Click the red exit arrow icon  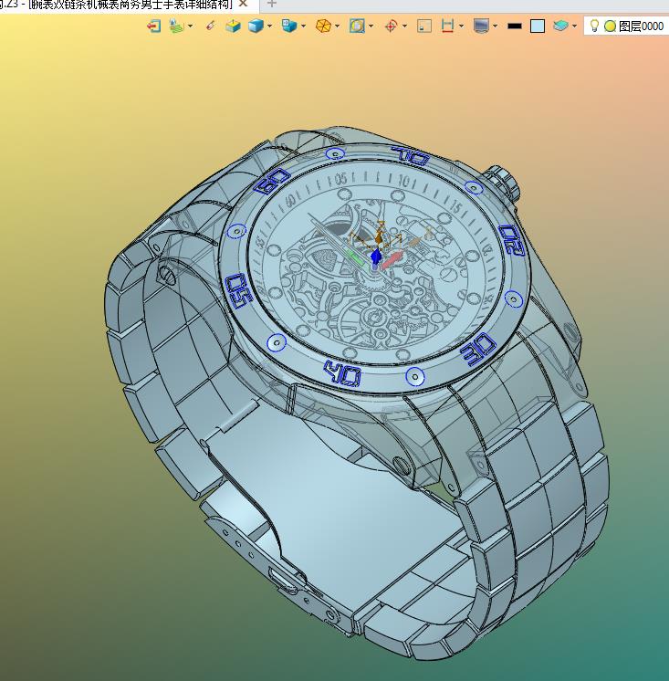153,26
